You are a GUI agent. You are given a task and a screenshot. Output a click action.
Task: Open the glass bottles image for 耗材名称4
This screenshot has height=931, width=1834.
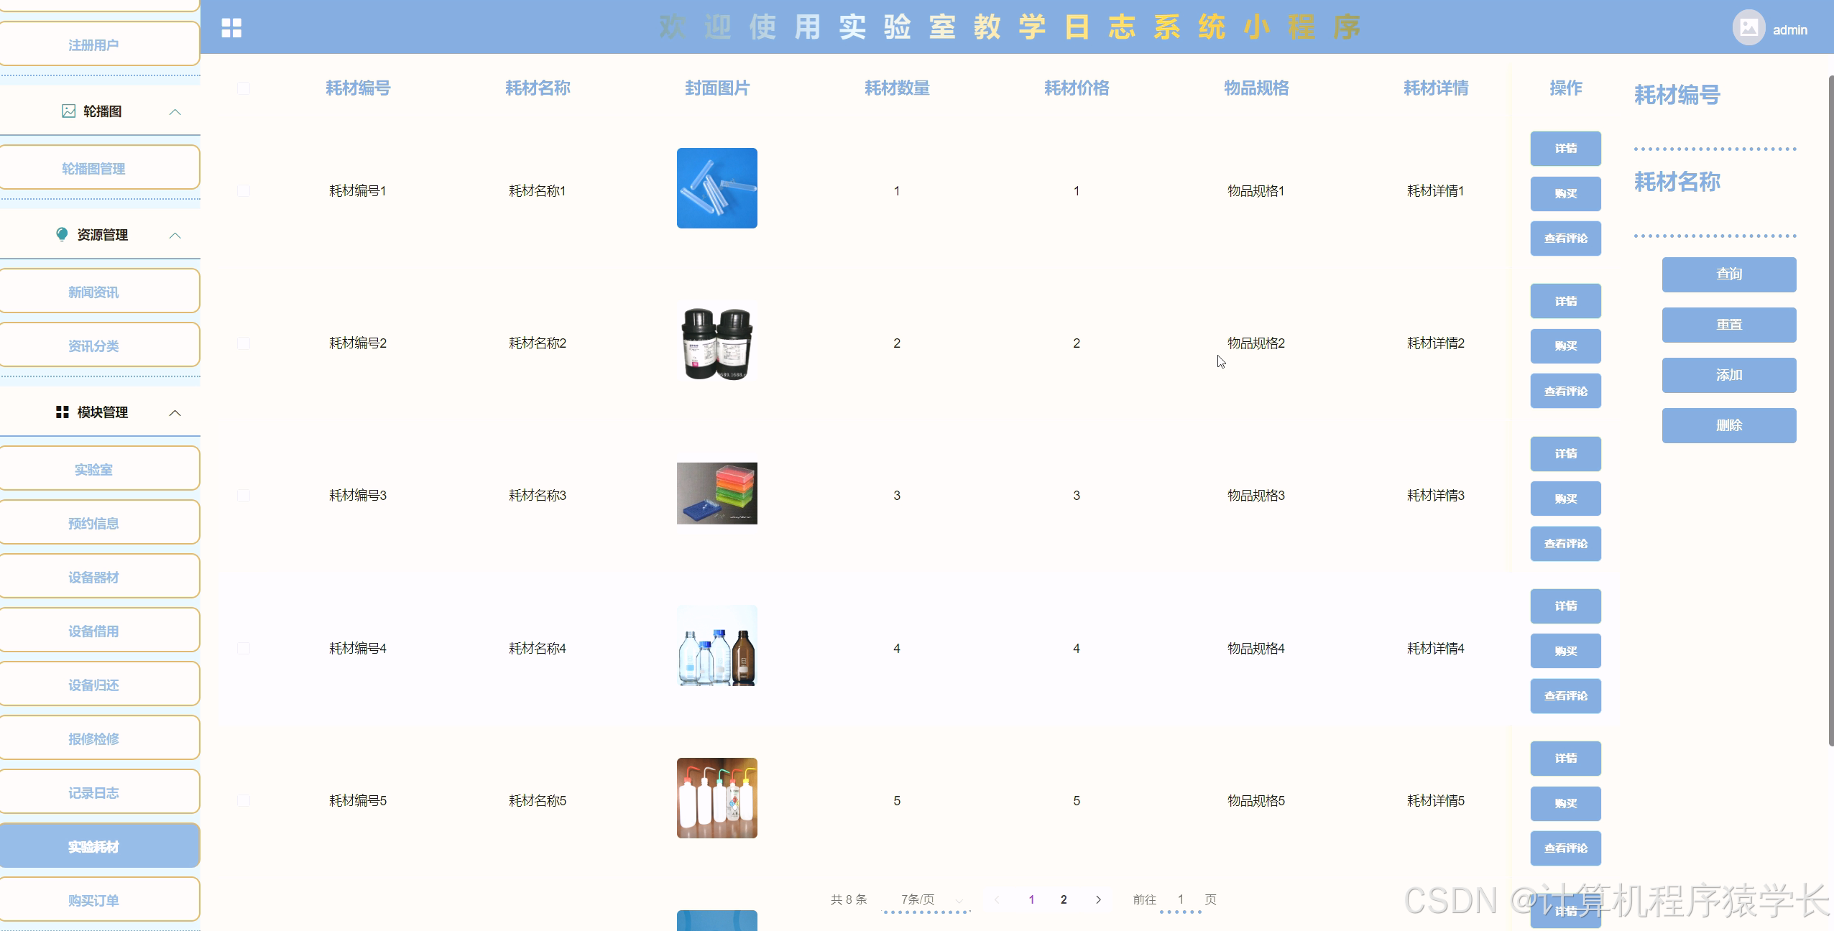[717, 646]
